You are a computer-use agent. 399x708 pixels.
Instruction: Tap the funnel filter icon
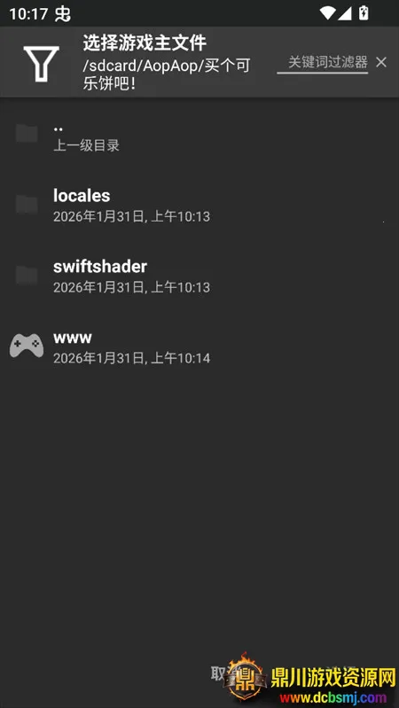coord(41,64)
